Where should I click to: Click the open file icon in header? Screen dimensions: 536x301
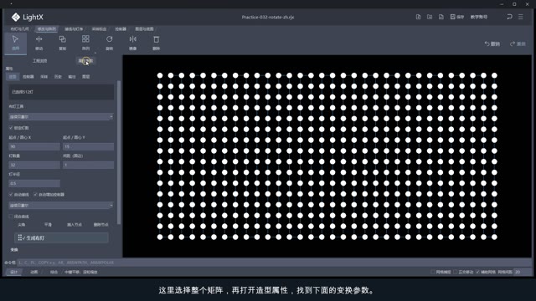pos(430,17)
